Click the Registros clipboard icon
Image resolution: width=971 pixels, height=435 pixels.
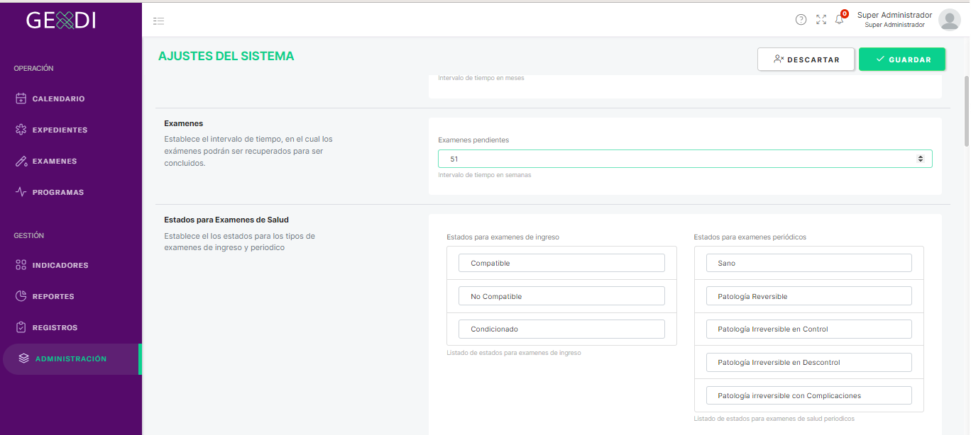point(21,327)
